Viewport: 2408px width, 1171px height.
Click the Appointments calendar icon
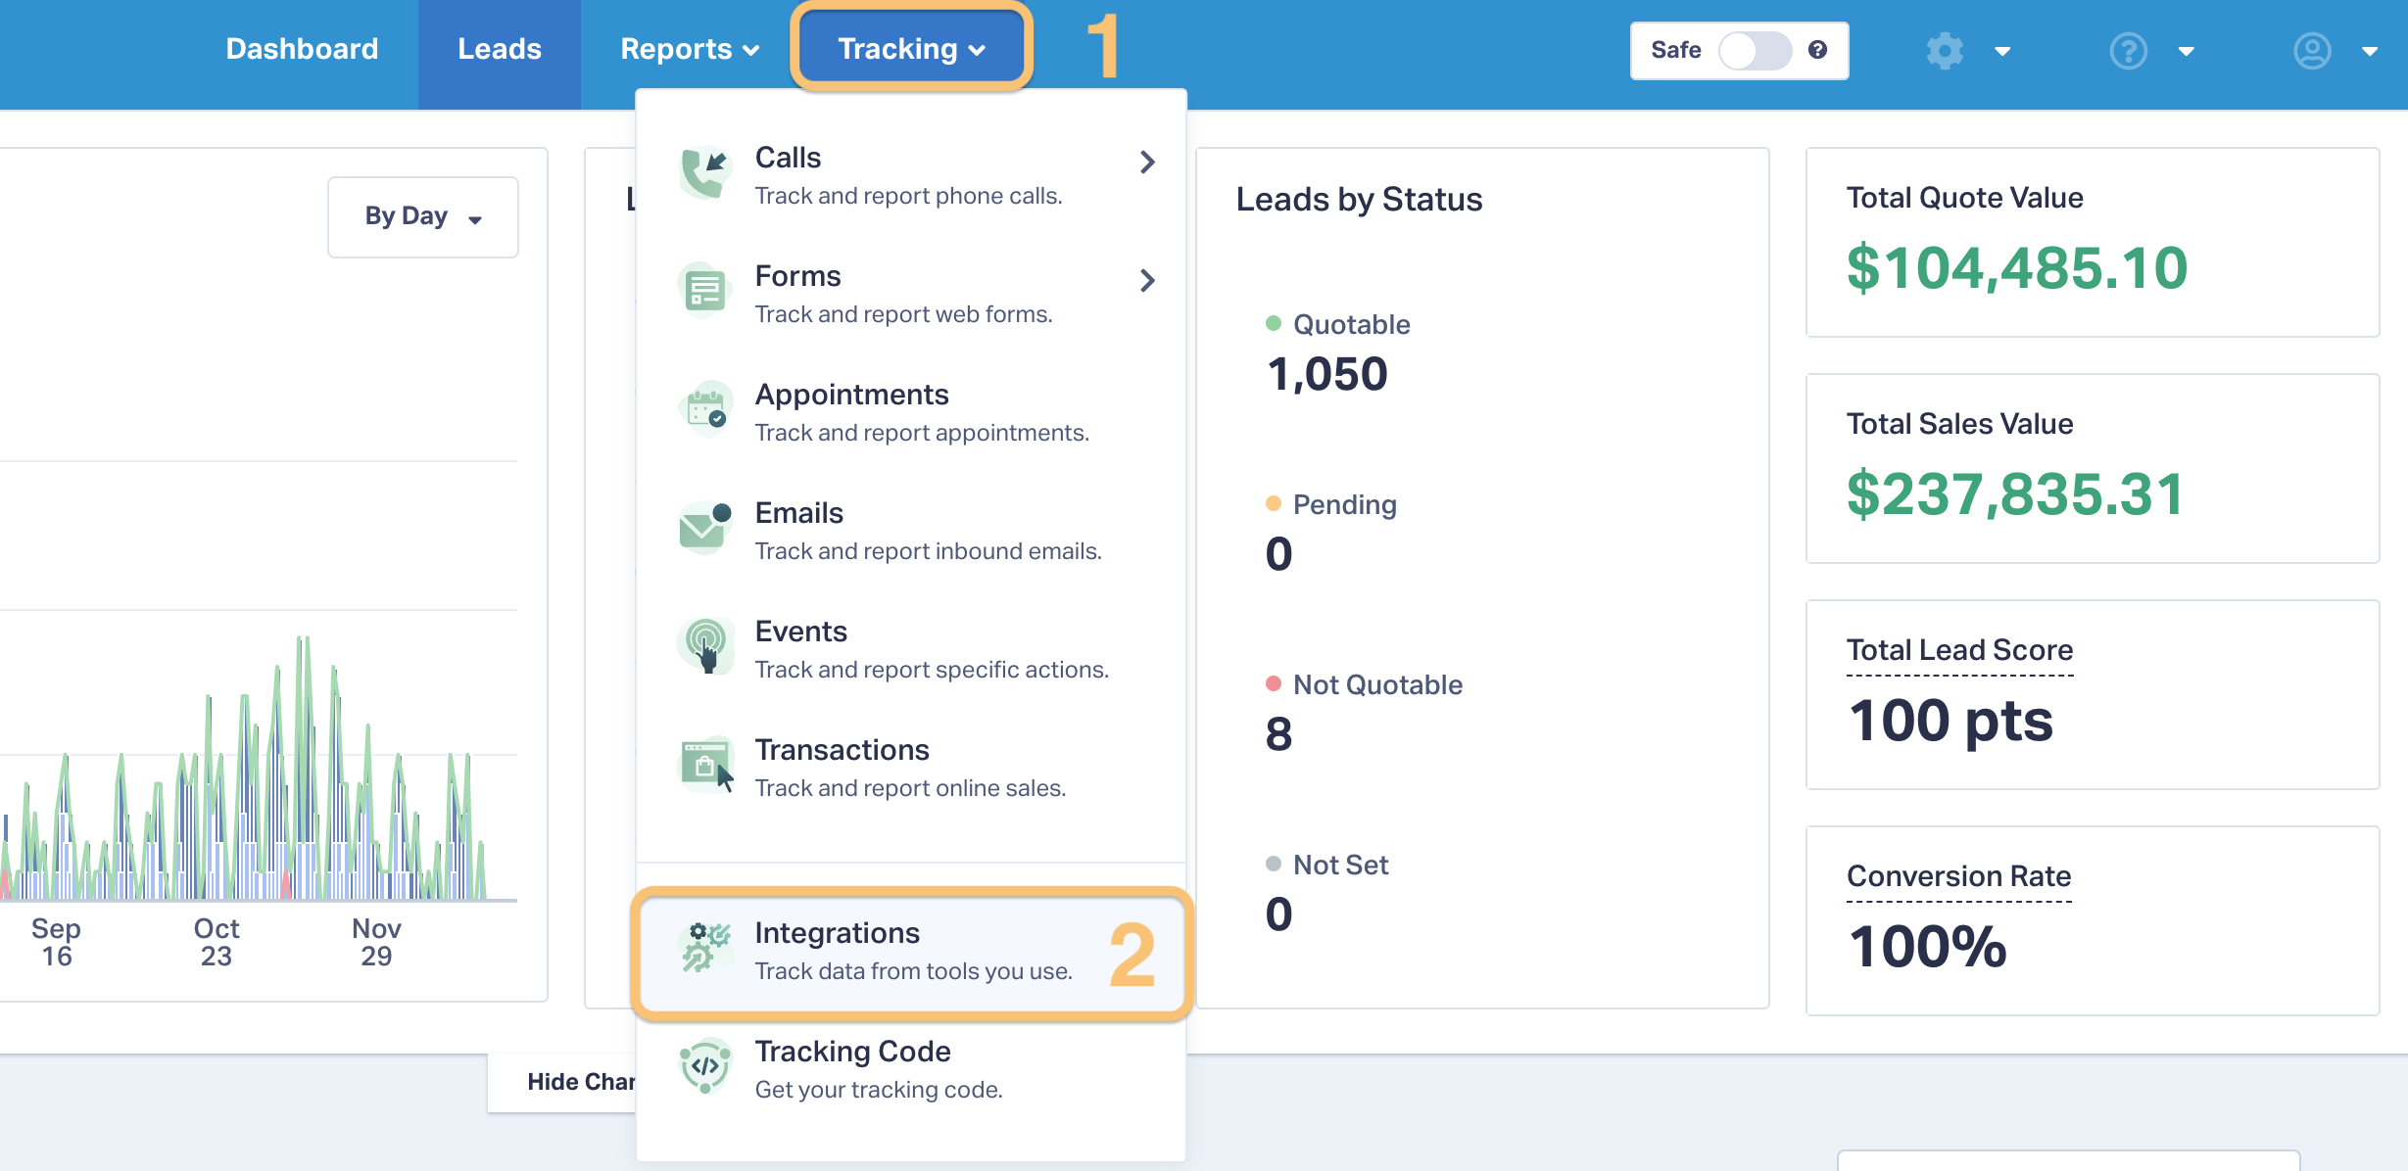click(x=705, y=409)
